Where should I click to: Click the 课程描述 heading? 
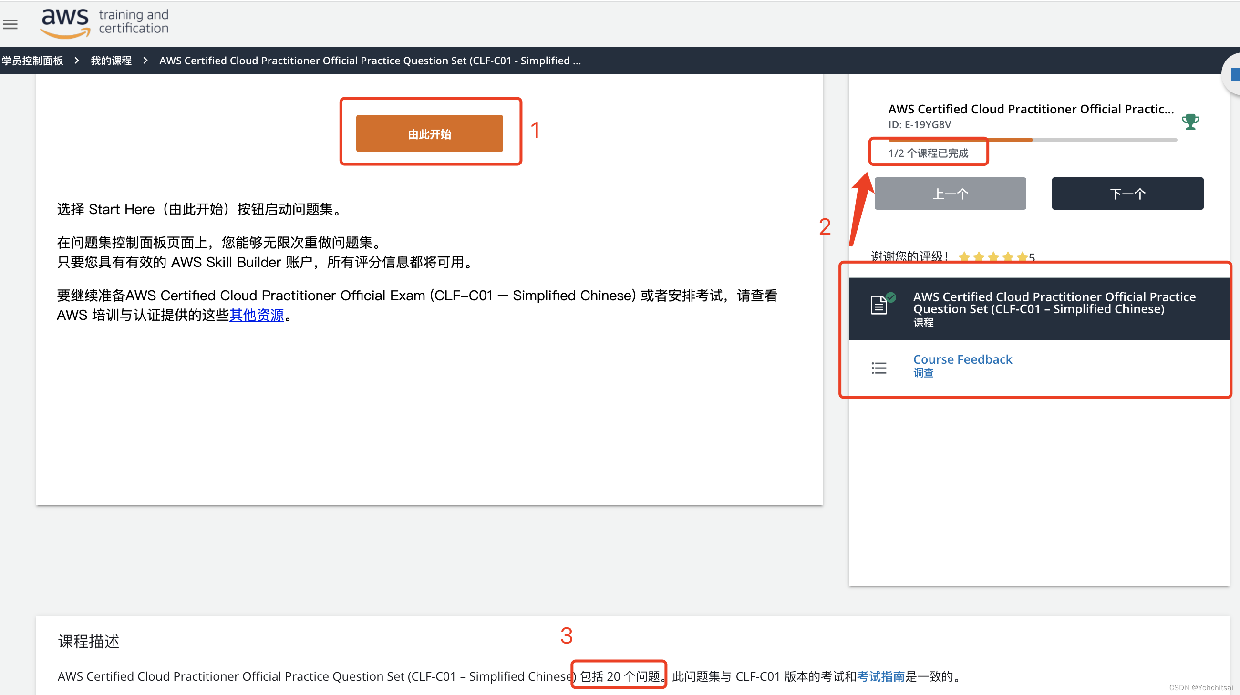tap(89, 641)
